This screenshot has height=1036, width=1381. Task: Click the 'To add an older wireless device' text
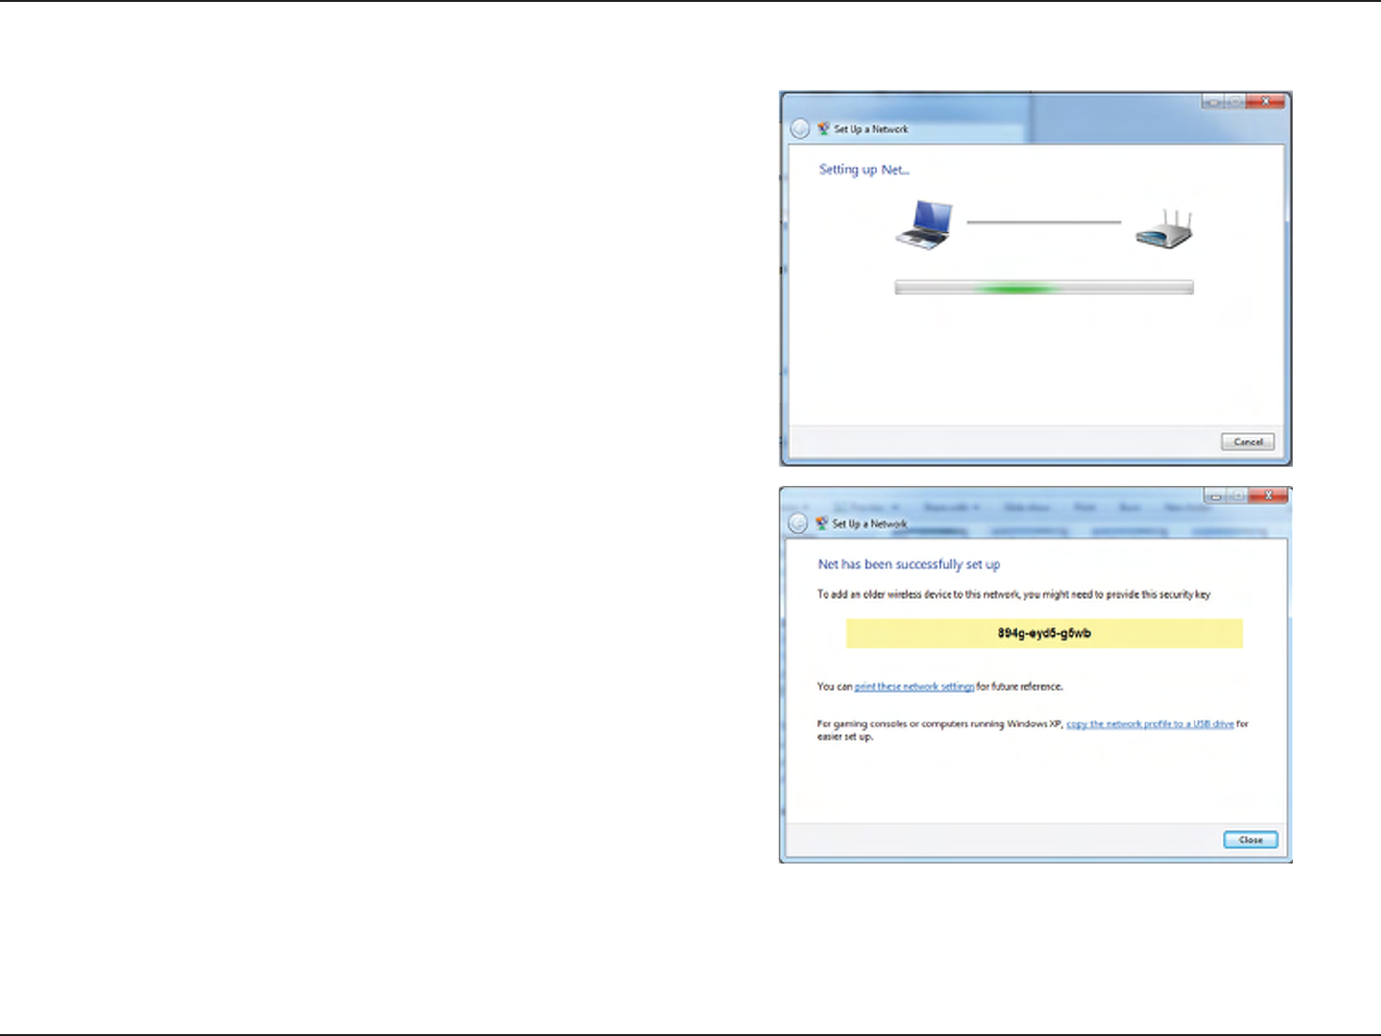1014,595
